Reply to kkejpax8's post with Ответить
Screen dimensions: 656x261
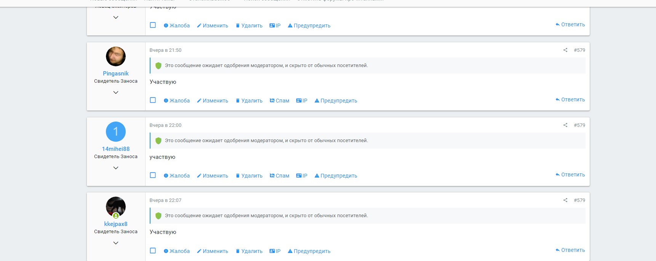(x=570, y=250)
